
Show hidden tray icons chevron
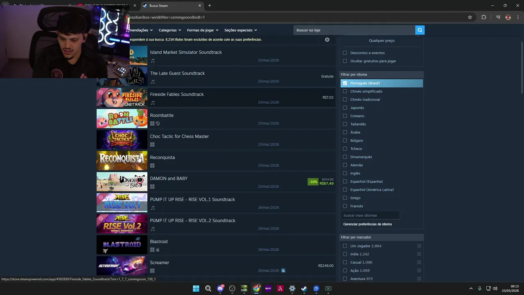471,288
